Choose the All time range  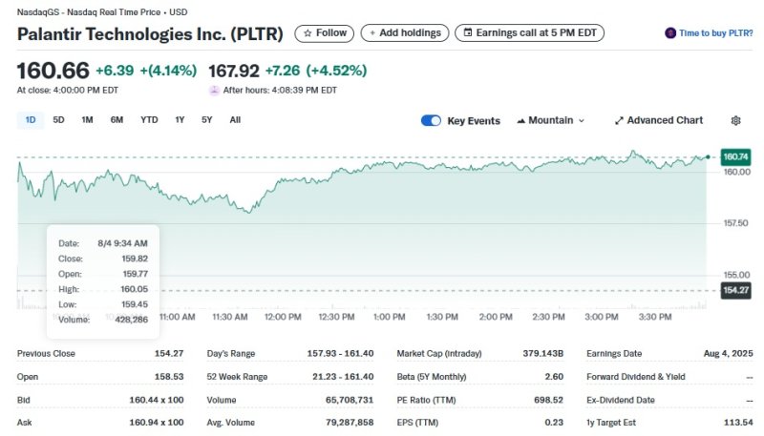click(235, 120)
